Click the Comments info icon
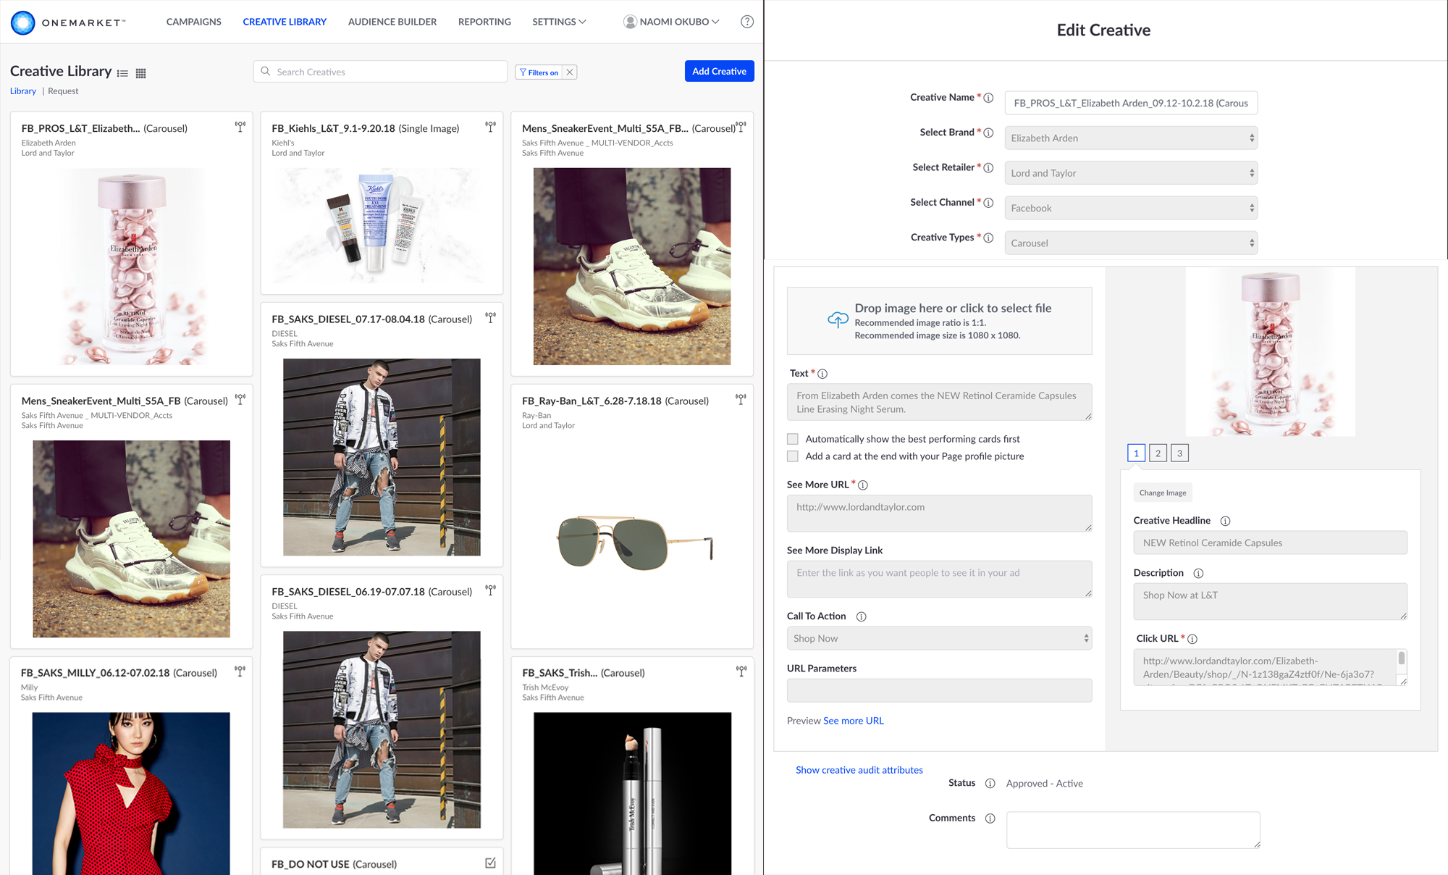Screen dimensions: 1448x875 (990, 819)
